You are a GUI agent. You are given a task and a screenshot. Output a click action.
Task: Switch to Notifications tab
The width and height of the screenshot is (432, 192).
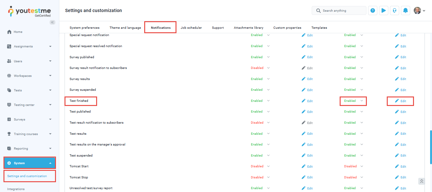(x=161, y=28)
